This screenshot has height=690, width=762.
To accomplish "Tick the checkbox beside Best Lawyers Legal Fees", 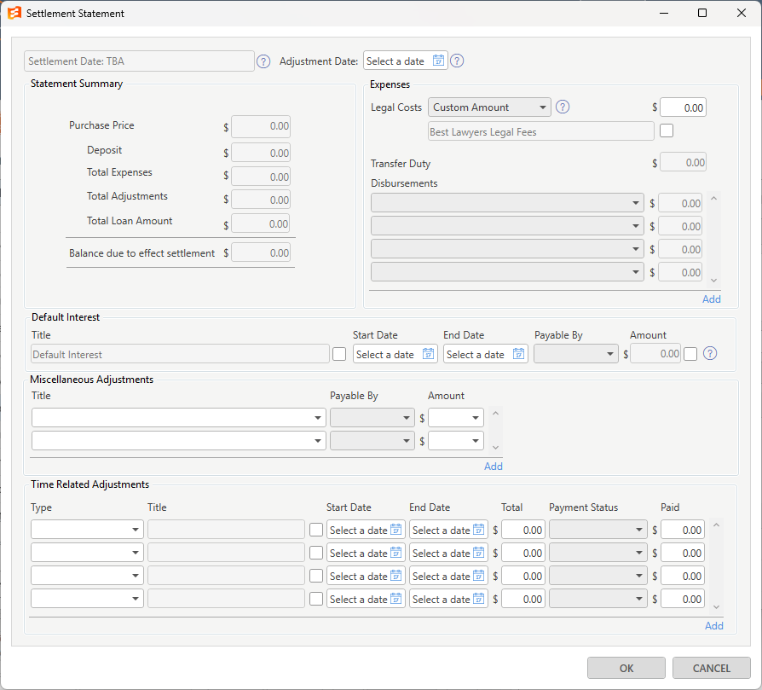I will coord(667,130).
